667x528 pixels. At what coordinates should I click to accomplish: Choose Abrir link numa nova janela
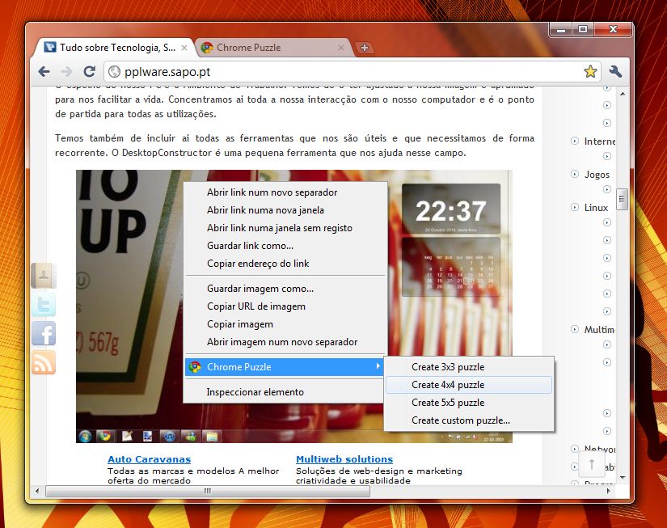[285, 210]
